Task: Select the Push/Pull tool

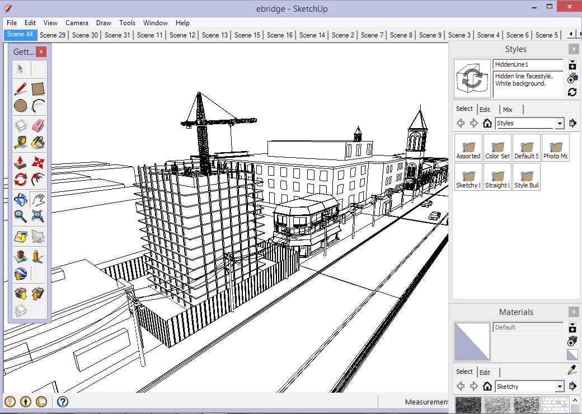Action: point(21,162)
